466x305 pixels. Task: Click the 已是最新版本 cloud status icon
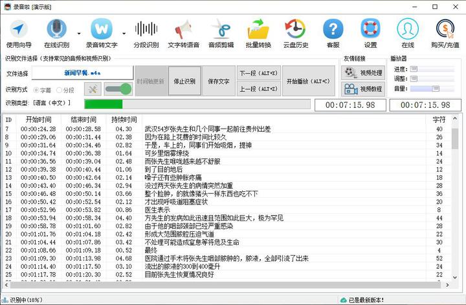pyautogui.click(x=344, y=300)
